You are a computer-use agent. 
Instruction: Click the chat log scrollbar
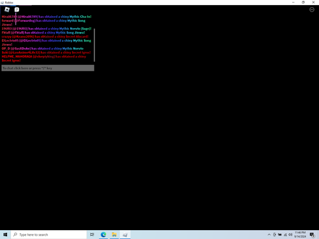click(94, 45)
